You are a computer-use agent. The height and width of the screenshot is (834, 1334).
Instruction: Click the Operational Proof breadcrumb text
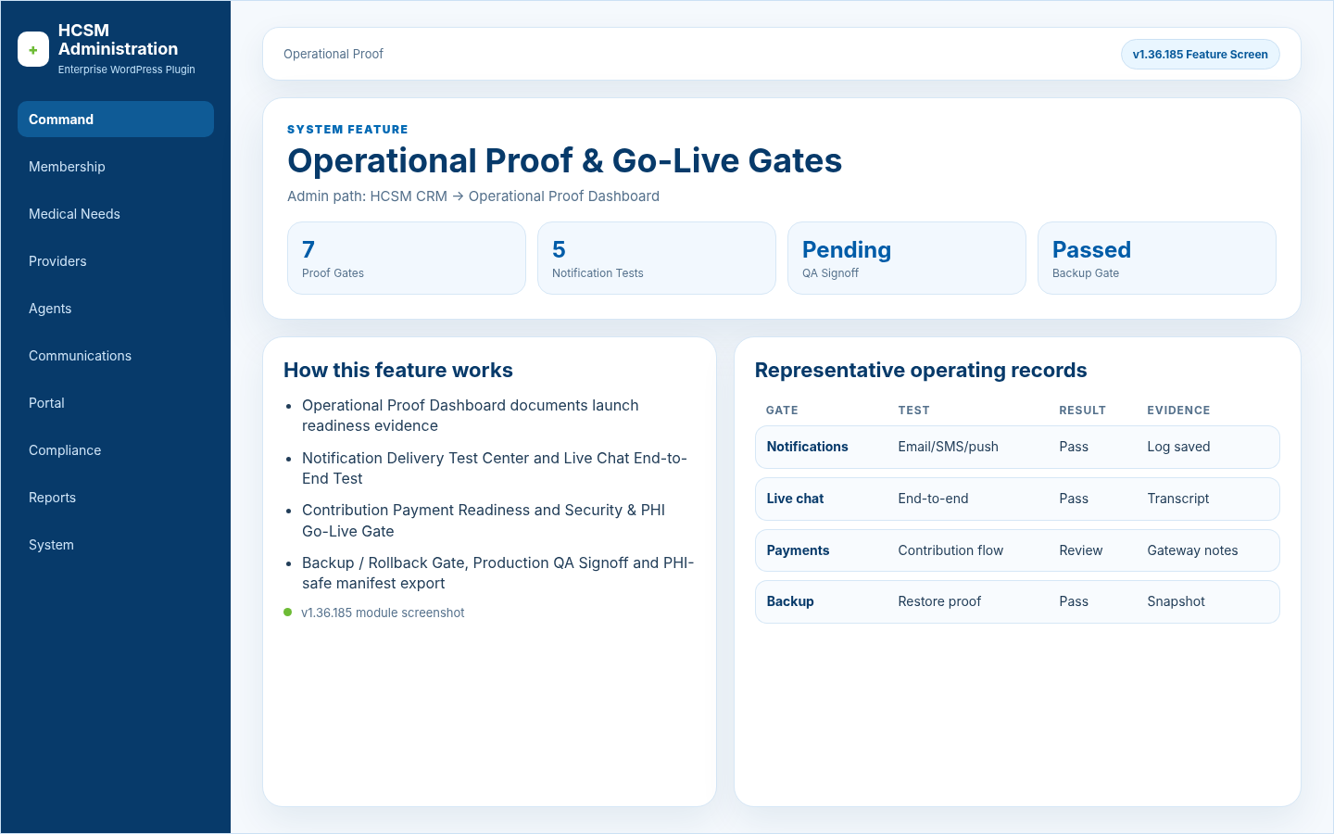click(333, 54)
